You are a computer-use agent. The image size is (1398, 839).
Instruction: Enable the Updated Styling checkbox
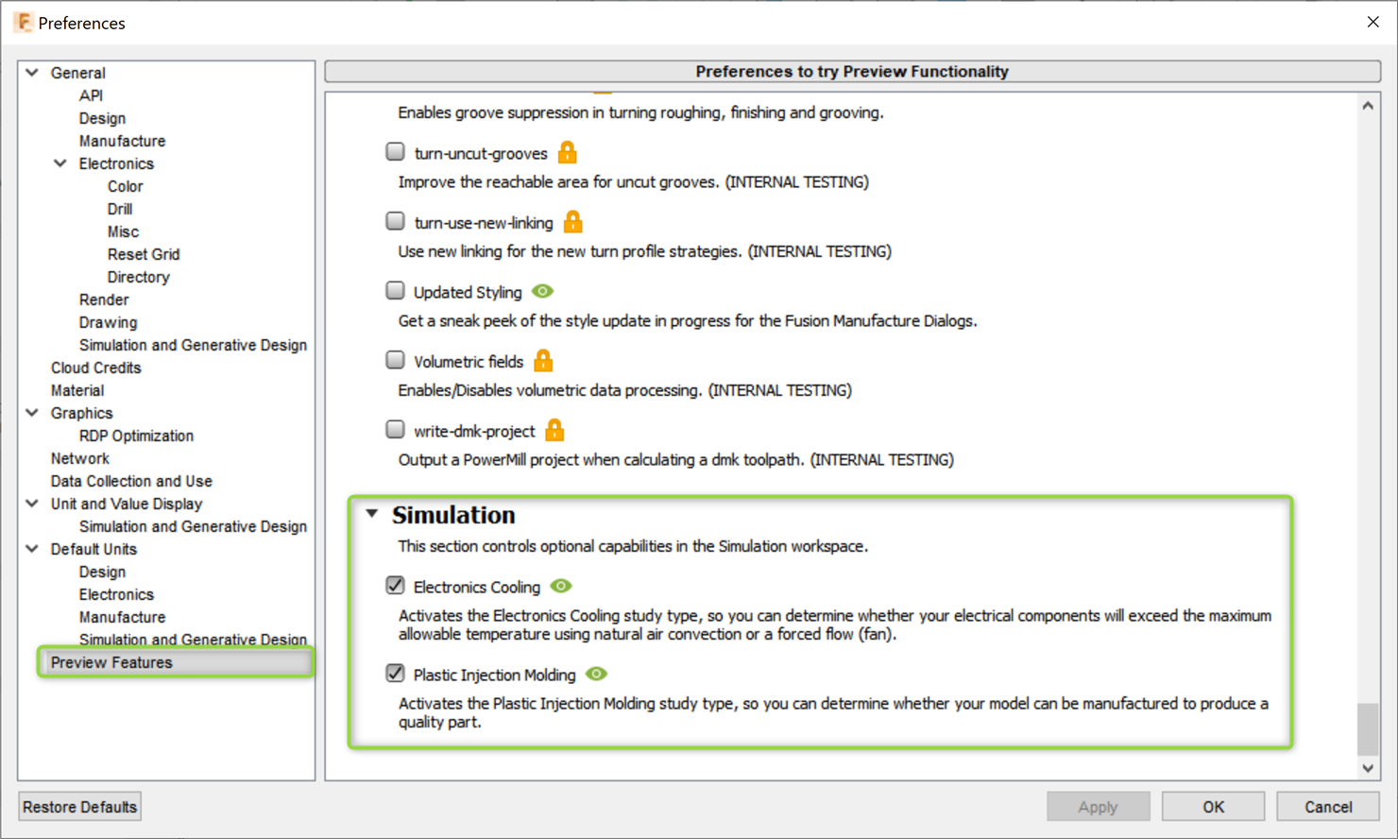(x=395, y=290)
